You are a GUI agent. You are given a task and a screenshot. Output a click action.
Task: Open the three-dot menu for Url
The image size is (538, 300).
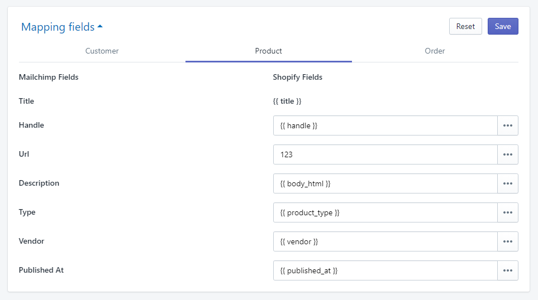[507, 154]
